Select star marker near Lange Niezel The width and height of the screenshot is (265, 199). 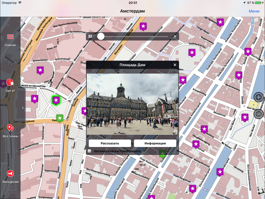click(x=220, y=22)
